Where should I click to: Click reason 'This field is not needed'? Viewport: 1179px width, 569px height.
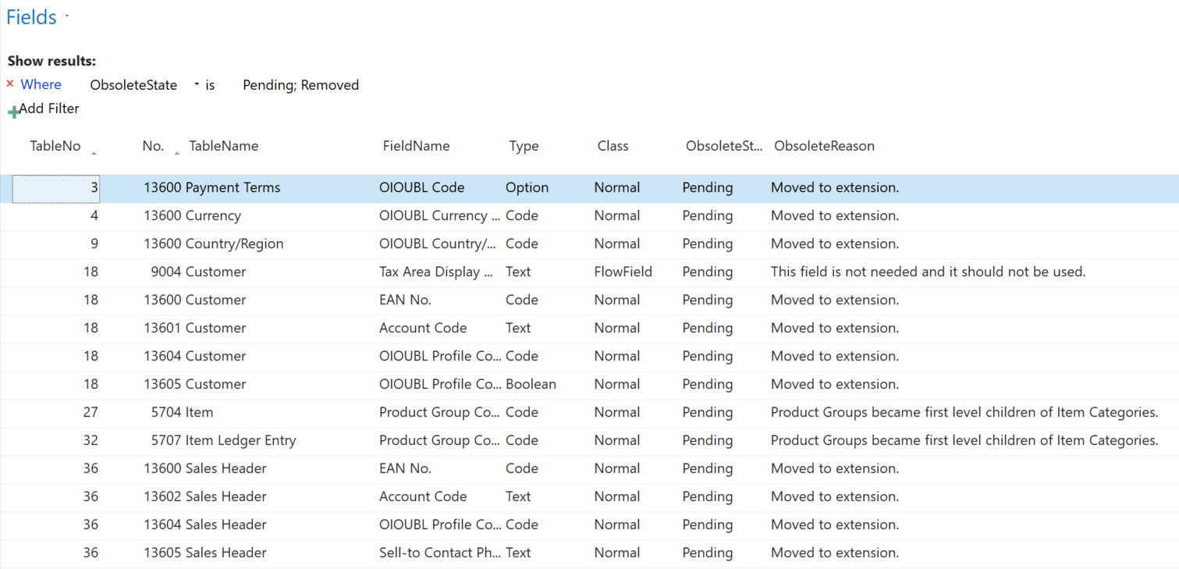(928, 272)
